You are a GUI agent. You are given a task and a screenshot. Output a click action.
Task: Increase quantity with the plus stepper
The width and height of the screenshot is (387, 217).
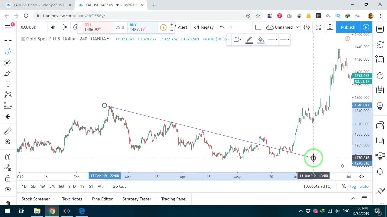172,25
